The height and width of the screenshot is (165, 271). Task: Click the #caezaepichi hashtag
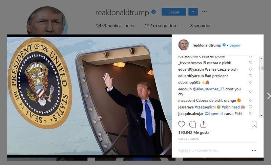coord(205,107)
